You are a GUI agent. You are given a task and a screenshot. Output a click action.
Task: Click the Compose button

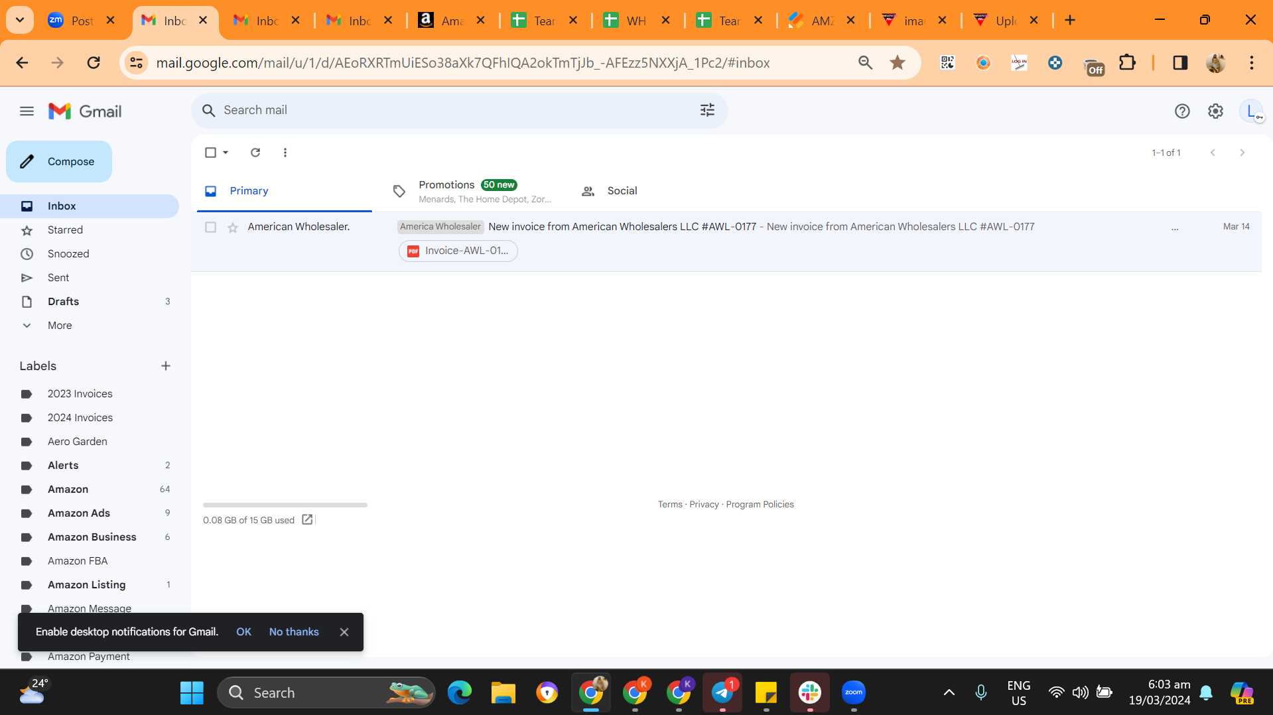59,162
